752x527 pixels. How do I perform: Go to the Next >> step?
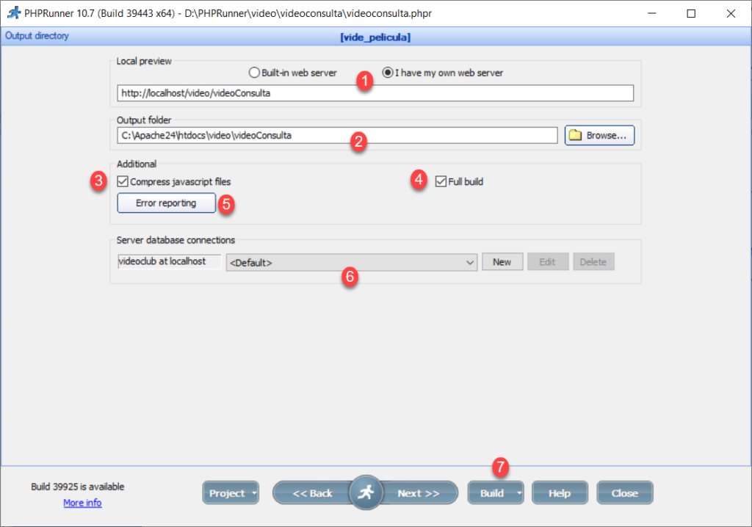(x=418, y=493)
